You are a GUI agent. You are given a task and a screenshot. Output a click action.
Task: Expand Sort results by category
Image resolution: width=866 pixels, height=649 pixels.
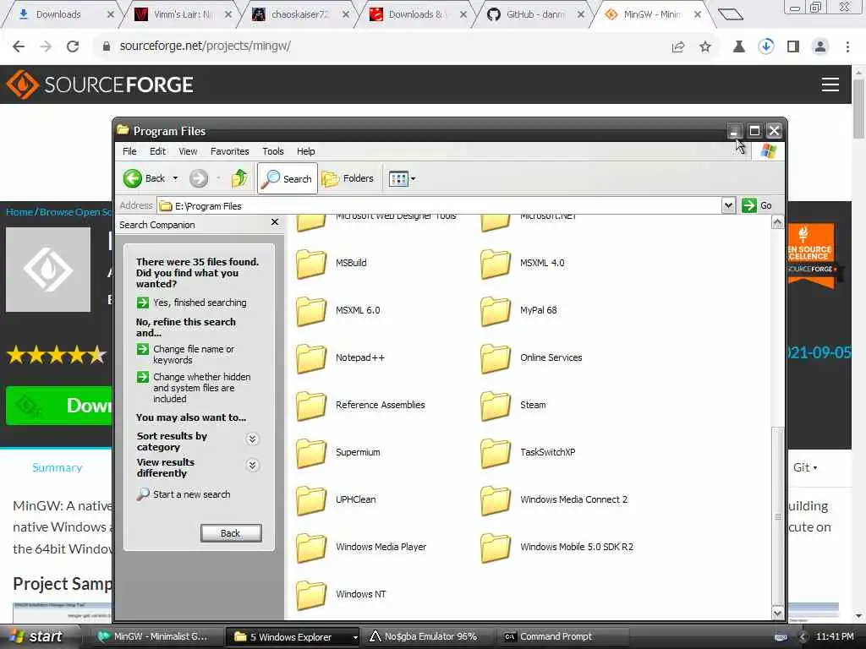coord(252,439)
